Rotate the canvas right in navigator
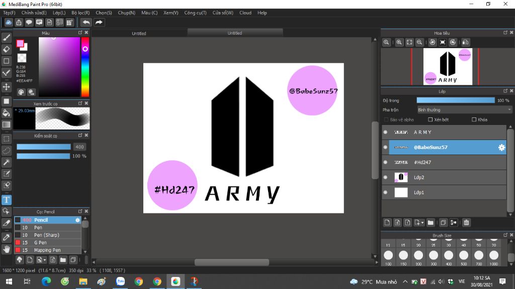Image resolution: width=515 pixels, height=289 pixels. click(x=453, y=42)
